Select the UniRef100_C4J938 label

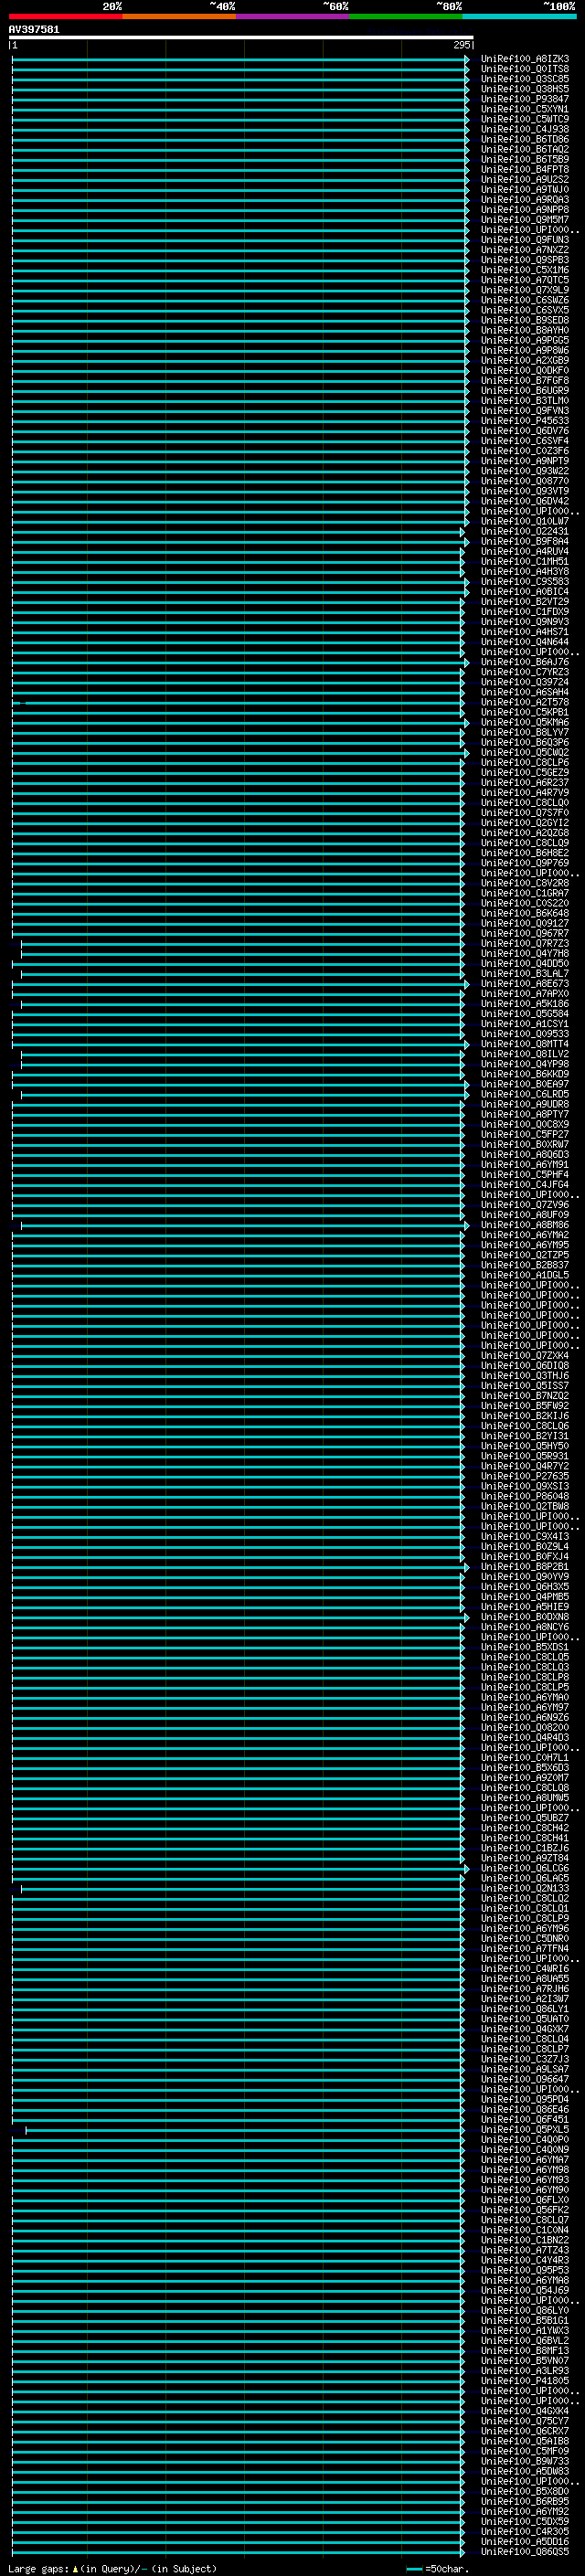tap(525, 129)
